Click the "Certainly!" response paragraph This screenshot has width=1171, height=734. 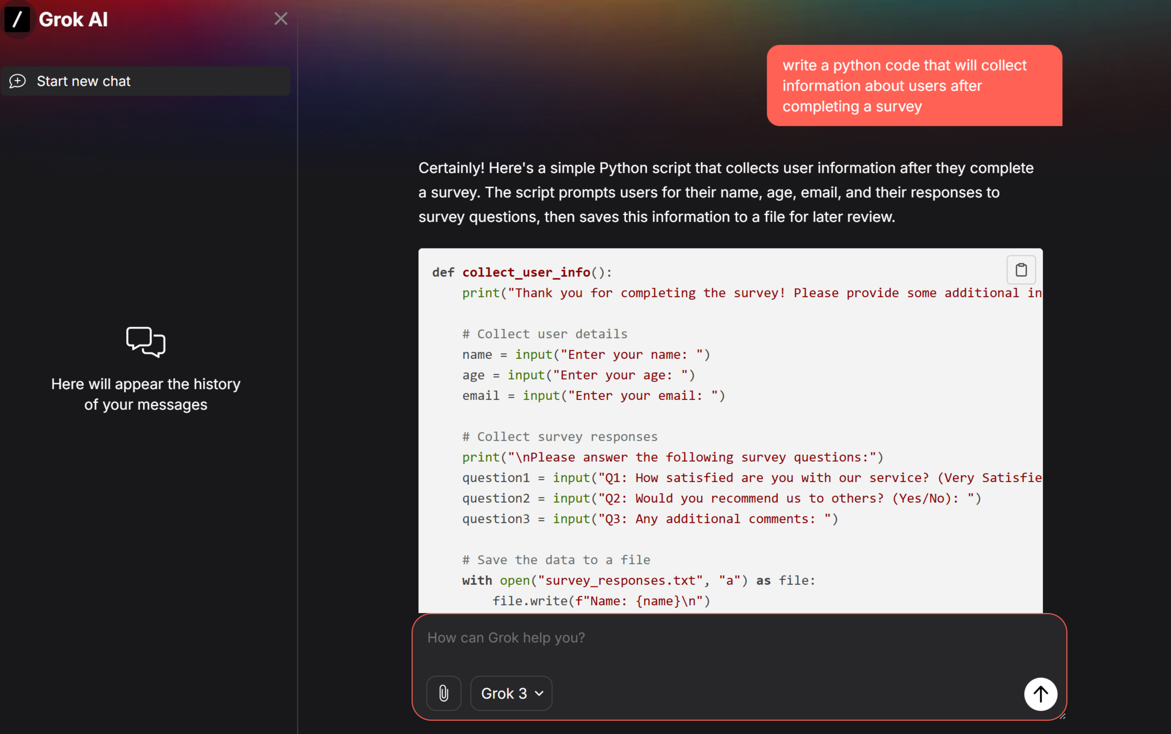[726, 192]
